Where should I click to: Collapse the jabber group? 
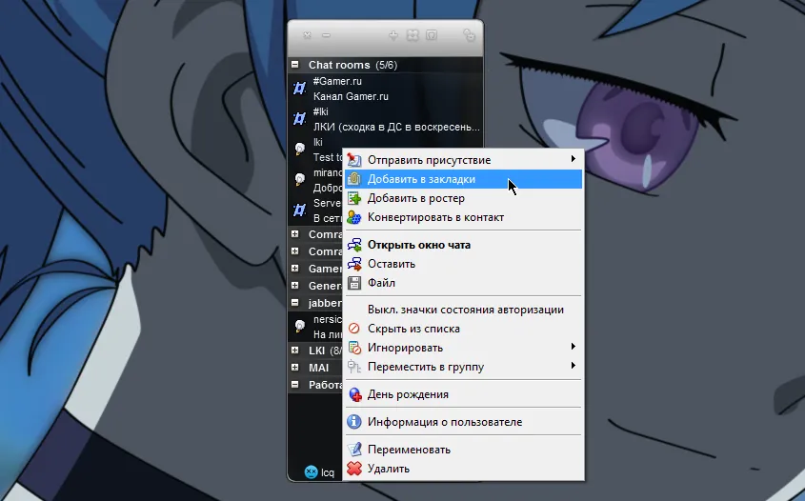pos(294,302)
